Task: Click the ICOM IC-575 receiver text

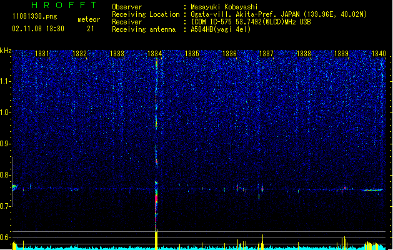Action: pyautogui.click(x=251, y=22)
